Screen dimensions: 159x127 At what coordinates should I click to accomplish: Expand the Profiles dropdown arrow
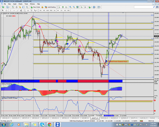tap(9, 7)
